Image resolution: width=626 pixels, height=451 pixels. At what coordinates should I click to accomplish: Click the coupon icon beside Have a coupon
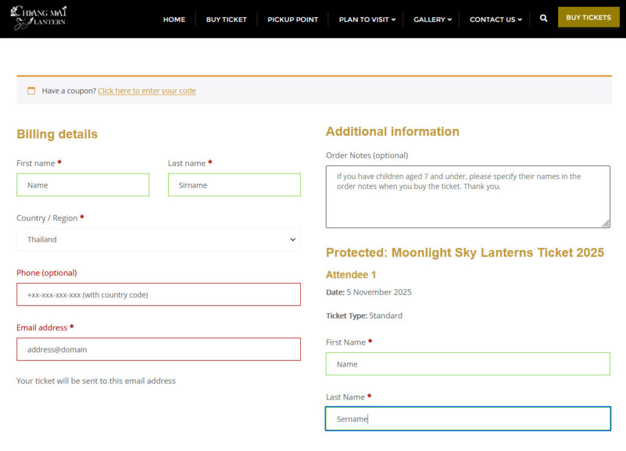(31, 91)
